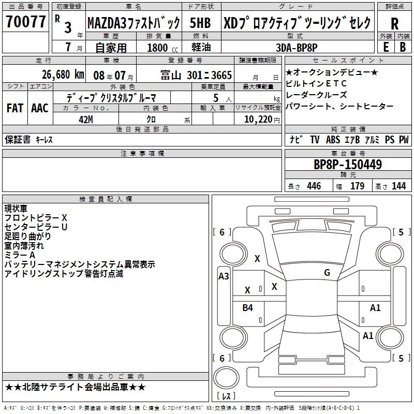Select air conditioner type AAC

(40, 108)
